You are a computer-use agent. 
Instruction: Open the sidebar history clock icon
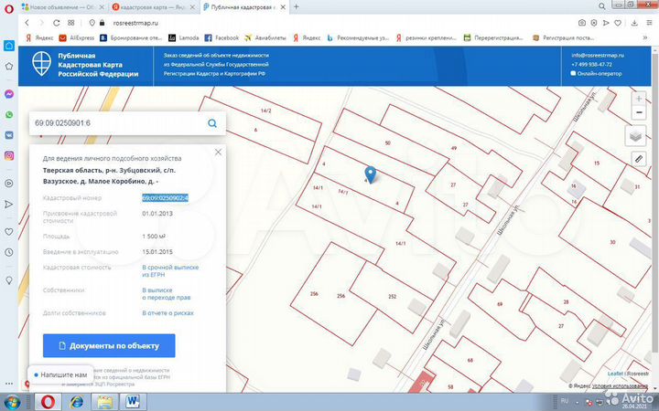9,252
